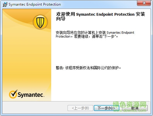153x116 pixels.
Task: Close the Symantec Endpoint Protection installer window
Action: 144,3
